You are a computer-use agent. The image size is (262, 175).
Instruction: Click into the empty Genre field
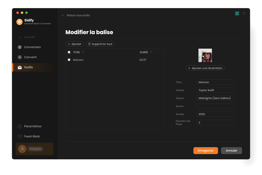click(215, 106)
